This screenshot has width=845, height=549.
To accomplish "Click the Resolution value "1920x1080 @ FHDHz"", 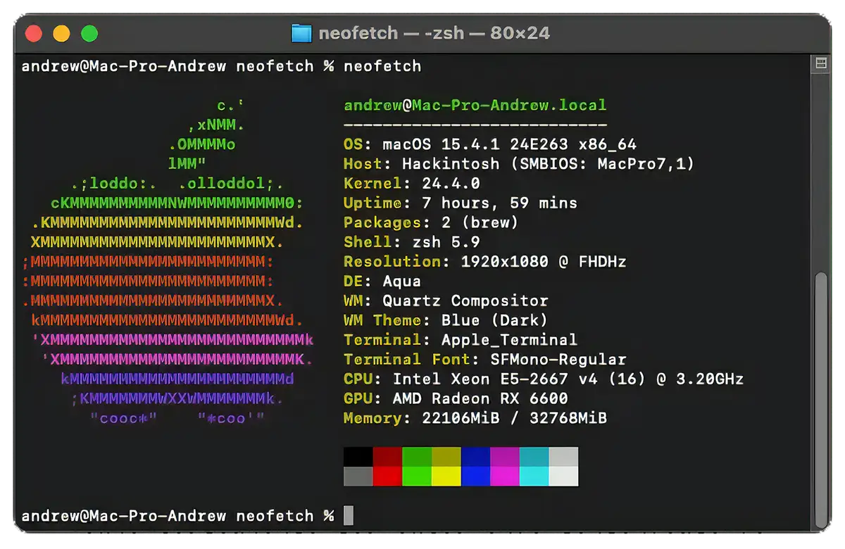I will [544, 262].
